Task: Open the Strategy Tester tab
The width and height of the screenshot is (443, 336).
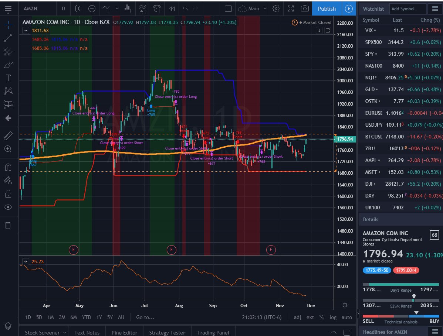Action: pos(167,333)
